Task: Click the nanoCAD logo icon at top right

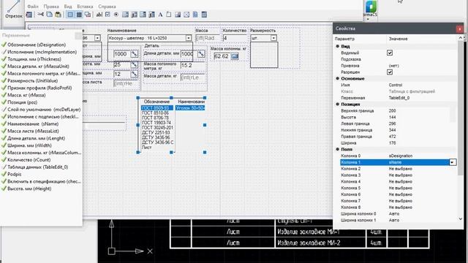Action: click(x=371, y=7)
